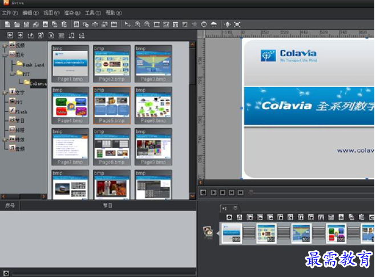This screenshot has width=376, height=277.
Task: Click the thumbnail list scroll-up arrow
Action: pos(192,44)
